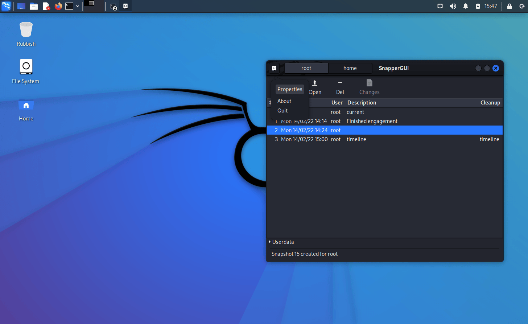Viewport: 528px width, 324px height.
Task: Open the Kali applications menu
Action: [x=6, y=6]
